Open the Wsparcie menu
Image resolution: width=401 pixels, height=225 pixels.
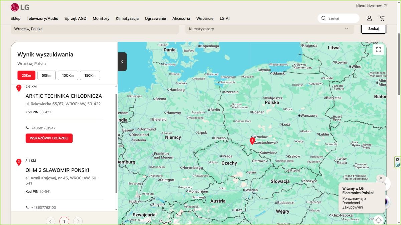[x=205, y=18]
